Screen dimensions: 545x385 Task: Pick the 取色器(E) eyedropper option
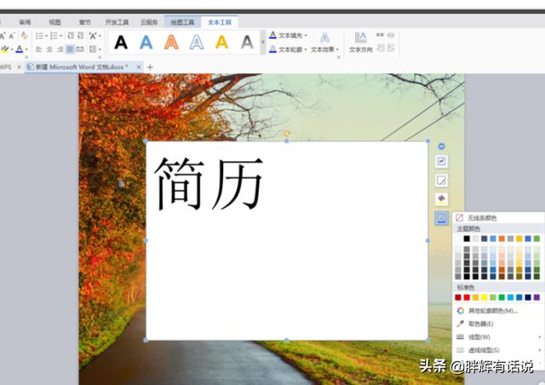tap(497, 324)
